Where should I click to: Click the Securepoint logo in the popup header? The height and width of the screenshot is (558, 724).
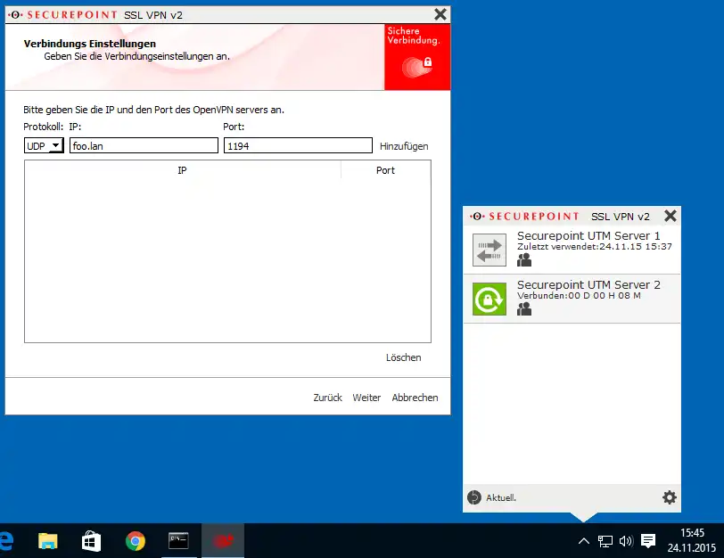pyautogui.click(x=524, y=216)
